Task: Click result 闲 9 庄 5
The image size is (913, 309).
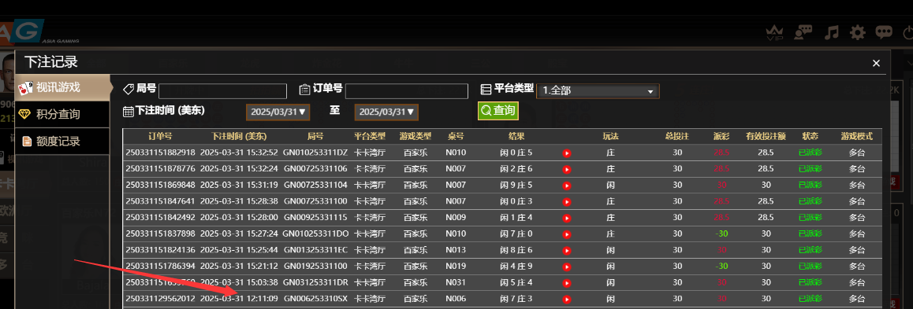Action: [x=516, y=186]
